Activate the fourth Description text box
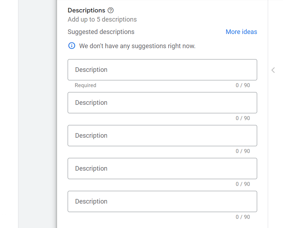This screenshot has height=228, width=283. coord(162,169)
